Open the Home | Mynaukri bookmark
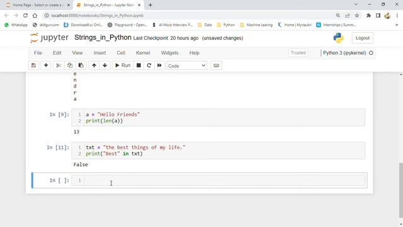 coord(295,25)
